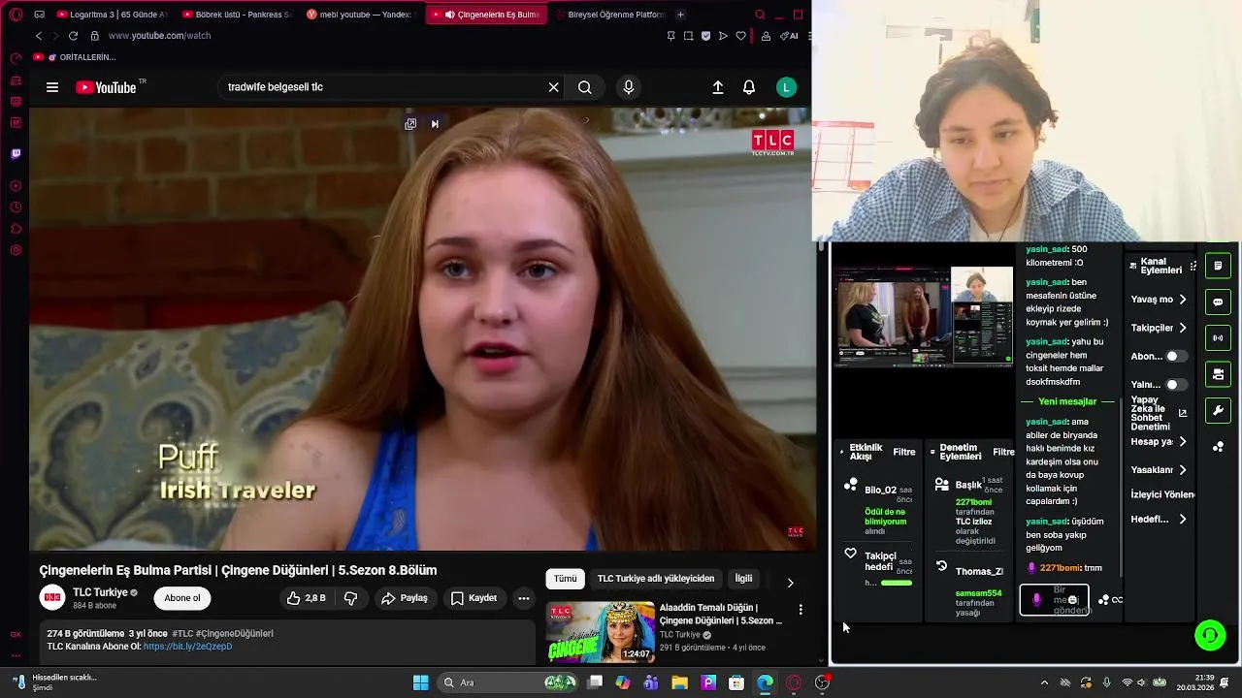The width and height of the screenshot is (1242, 698).
Task: Click the Paylaş share button
Action: [405, 598]
